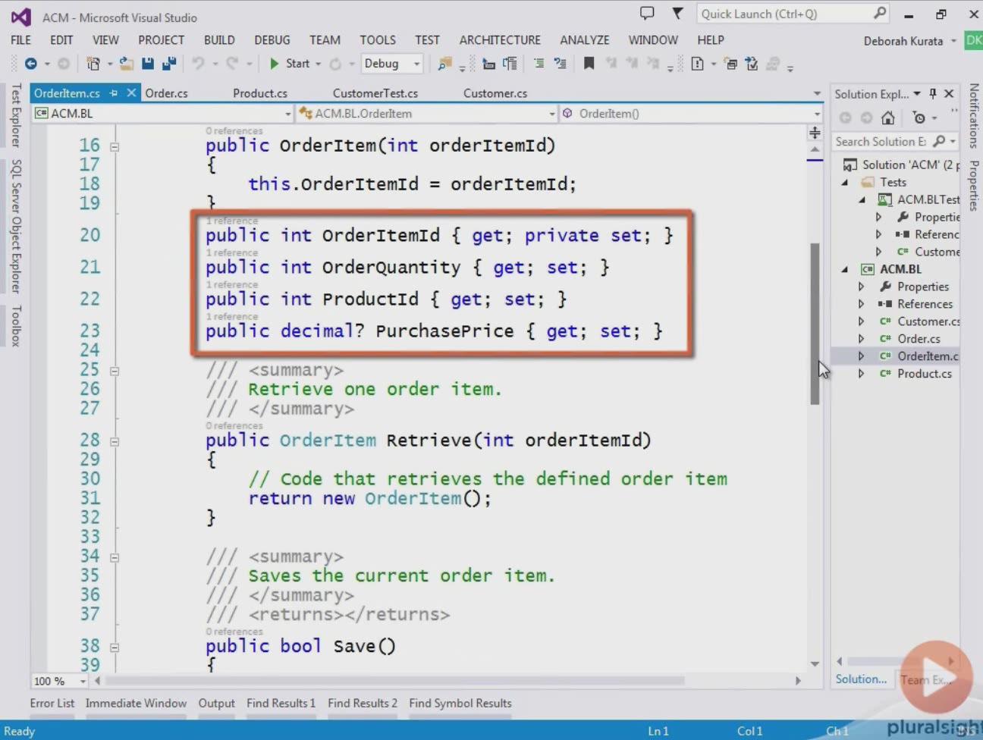Close the Solution Explorer panel
The image size is (983, 740).
[949, 93]
